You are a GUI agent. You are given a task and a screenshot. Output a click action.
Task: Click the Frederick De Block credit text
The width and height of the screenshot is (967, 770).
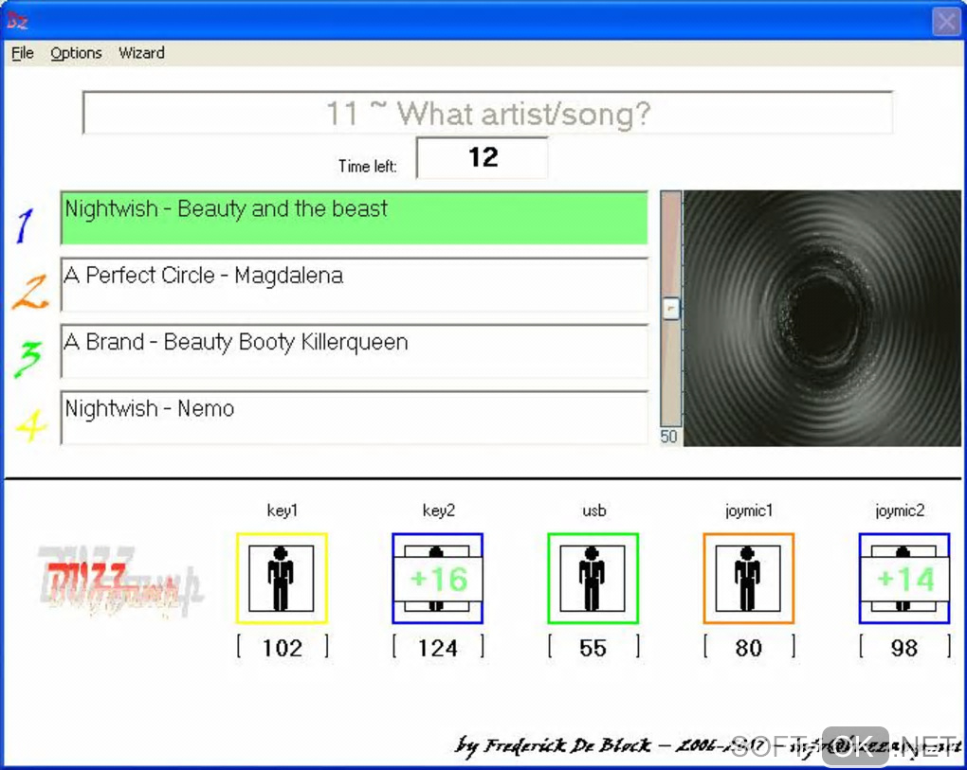coord(706,746)
